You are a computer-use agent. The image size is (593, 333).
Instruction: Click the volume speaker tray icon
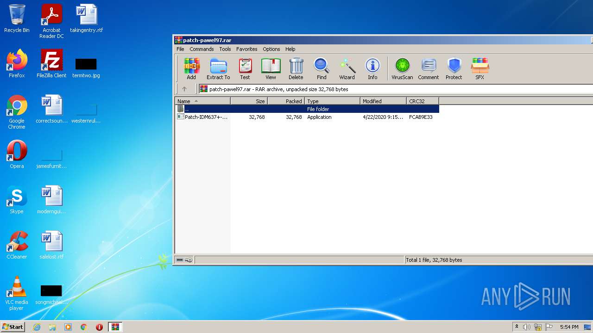(527, 327)
